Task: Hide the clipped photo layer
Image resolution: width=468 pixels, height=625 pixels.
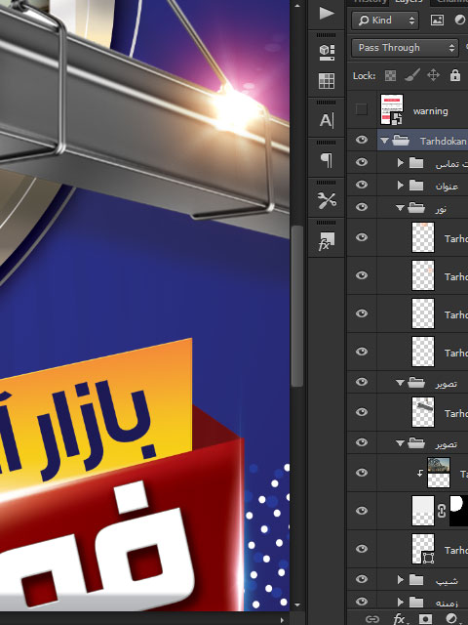Action: (x=362, y=473)
